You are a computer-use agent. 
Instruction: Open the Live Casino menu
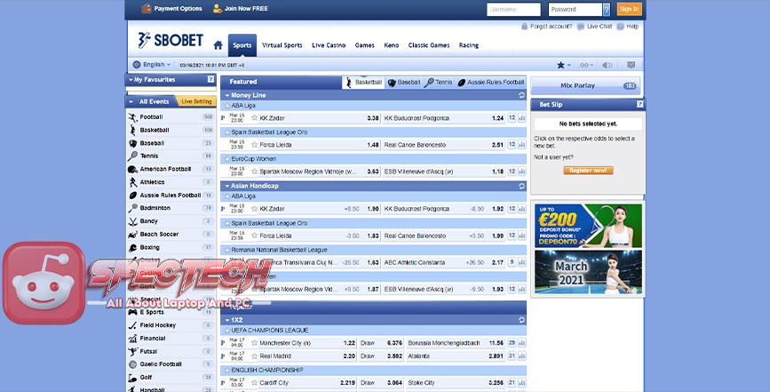tap(329, 45)
